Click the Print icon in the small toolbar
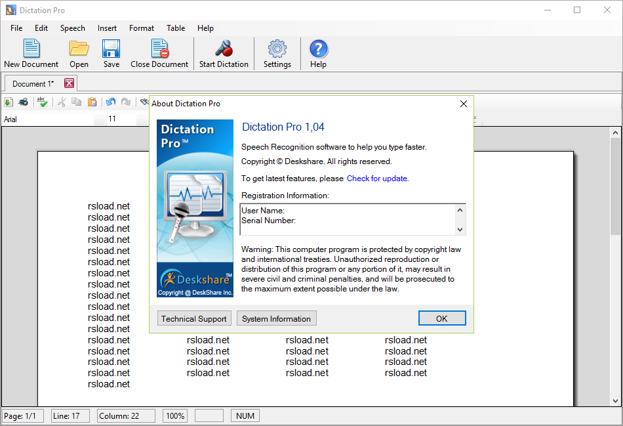Viewport: 623px width, 426px height. coord(24,102)
